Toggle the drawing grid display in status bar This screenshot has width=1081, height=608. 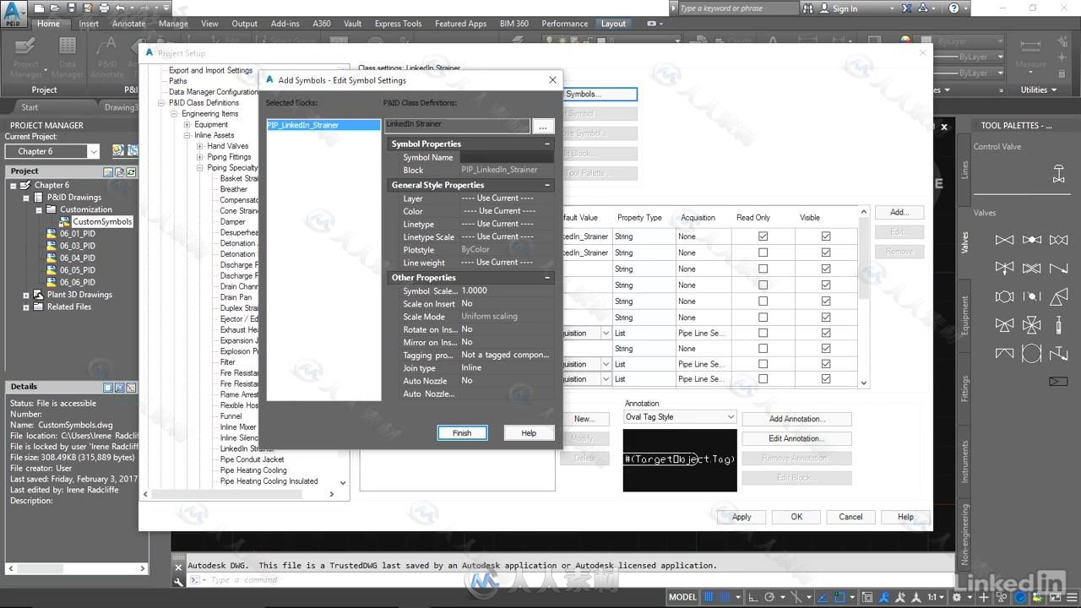point(710,597)
